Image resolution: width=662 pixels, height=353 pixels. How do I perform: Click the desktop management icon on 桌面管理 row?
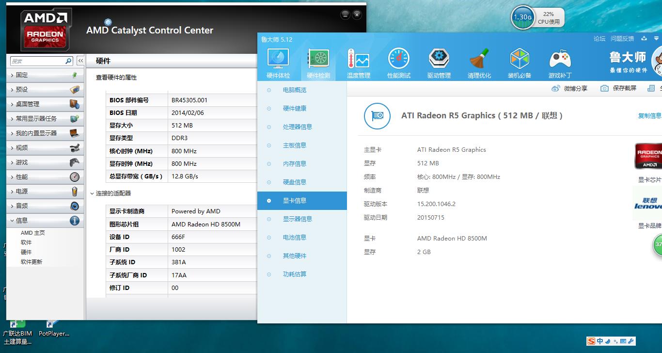(74, 104)
